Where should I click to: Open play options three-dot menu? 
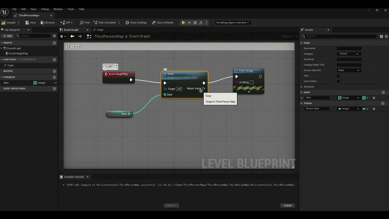point(207,23)
